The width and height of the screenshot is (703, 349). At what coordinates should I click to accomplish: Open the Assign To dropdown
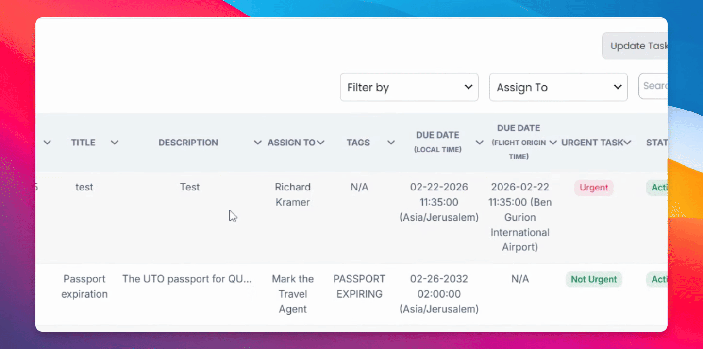(558, 87)
